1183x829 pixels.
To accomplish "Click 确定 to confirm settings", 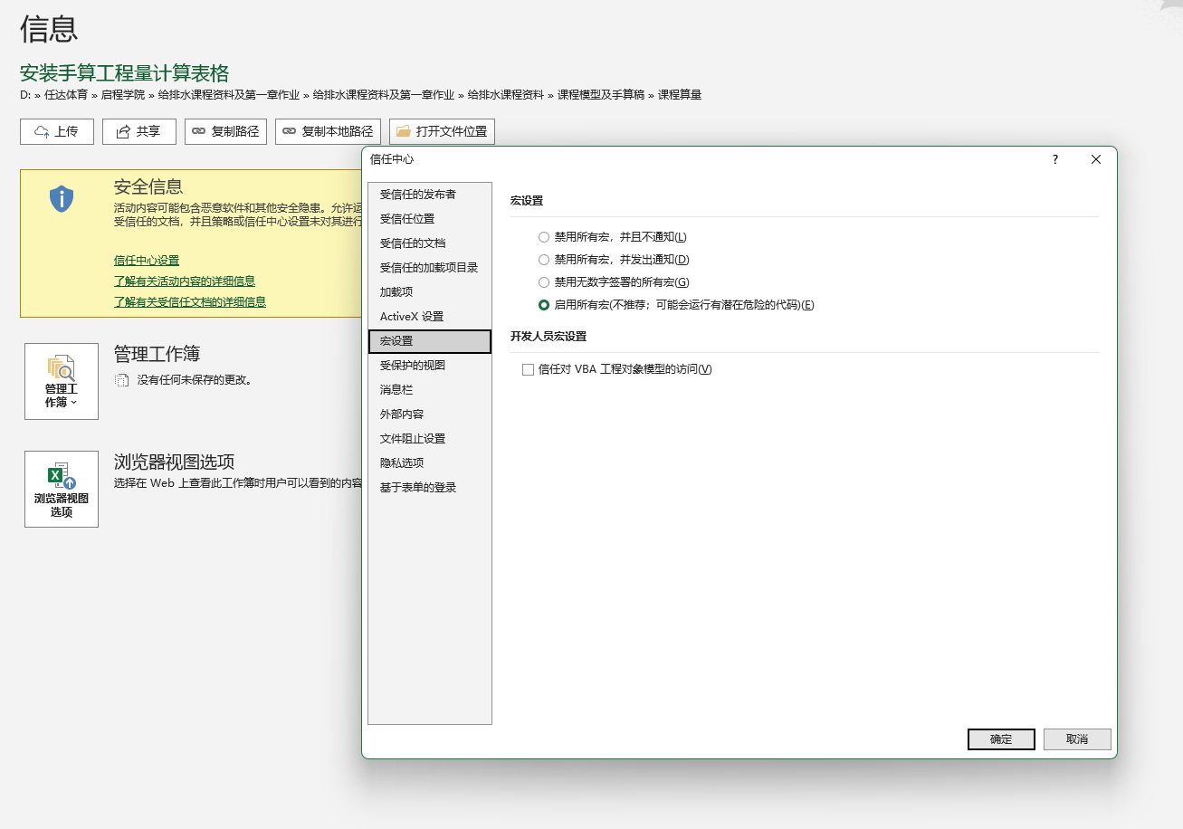I will [x=1001, y=739].
